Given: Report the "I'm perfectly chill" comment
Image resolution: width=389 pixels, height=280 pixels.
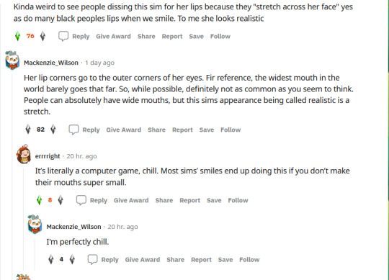Looking at the screenshot, I should [201, 260].
